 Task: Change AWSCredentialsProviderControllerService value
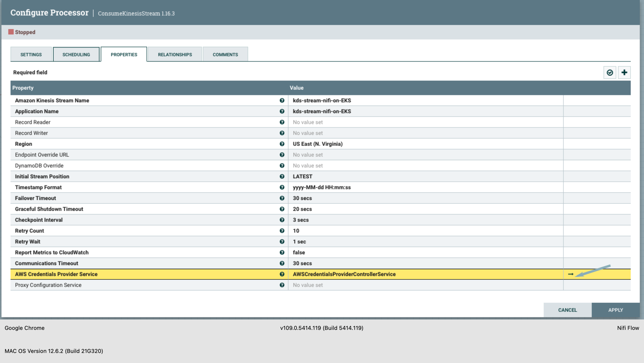click(x=426, y=274)
